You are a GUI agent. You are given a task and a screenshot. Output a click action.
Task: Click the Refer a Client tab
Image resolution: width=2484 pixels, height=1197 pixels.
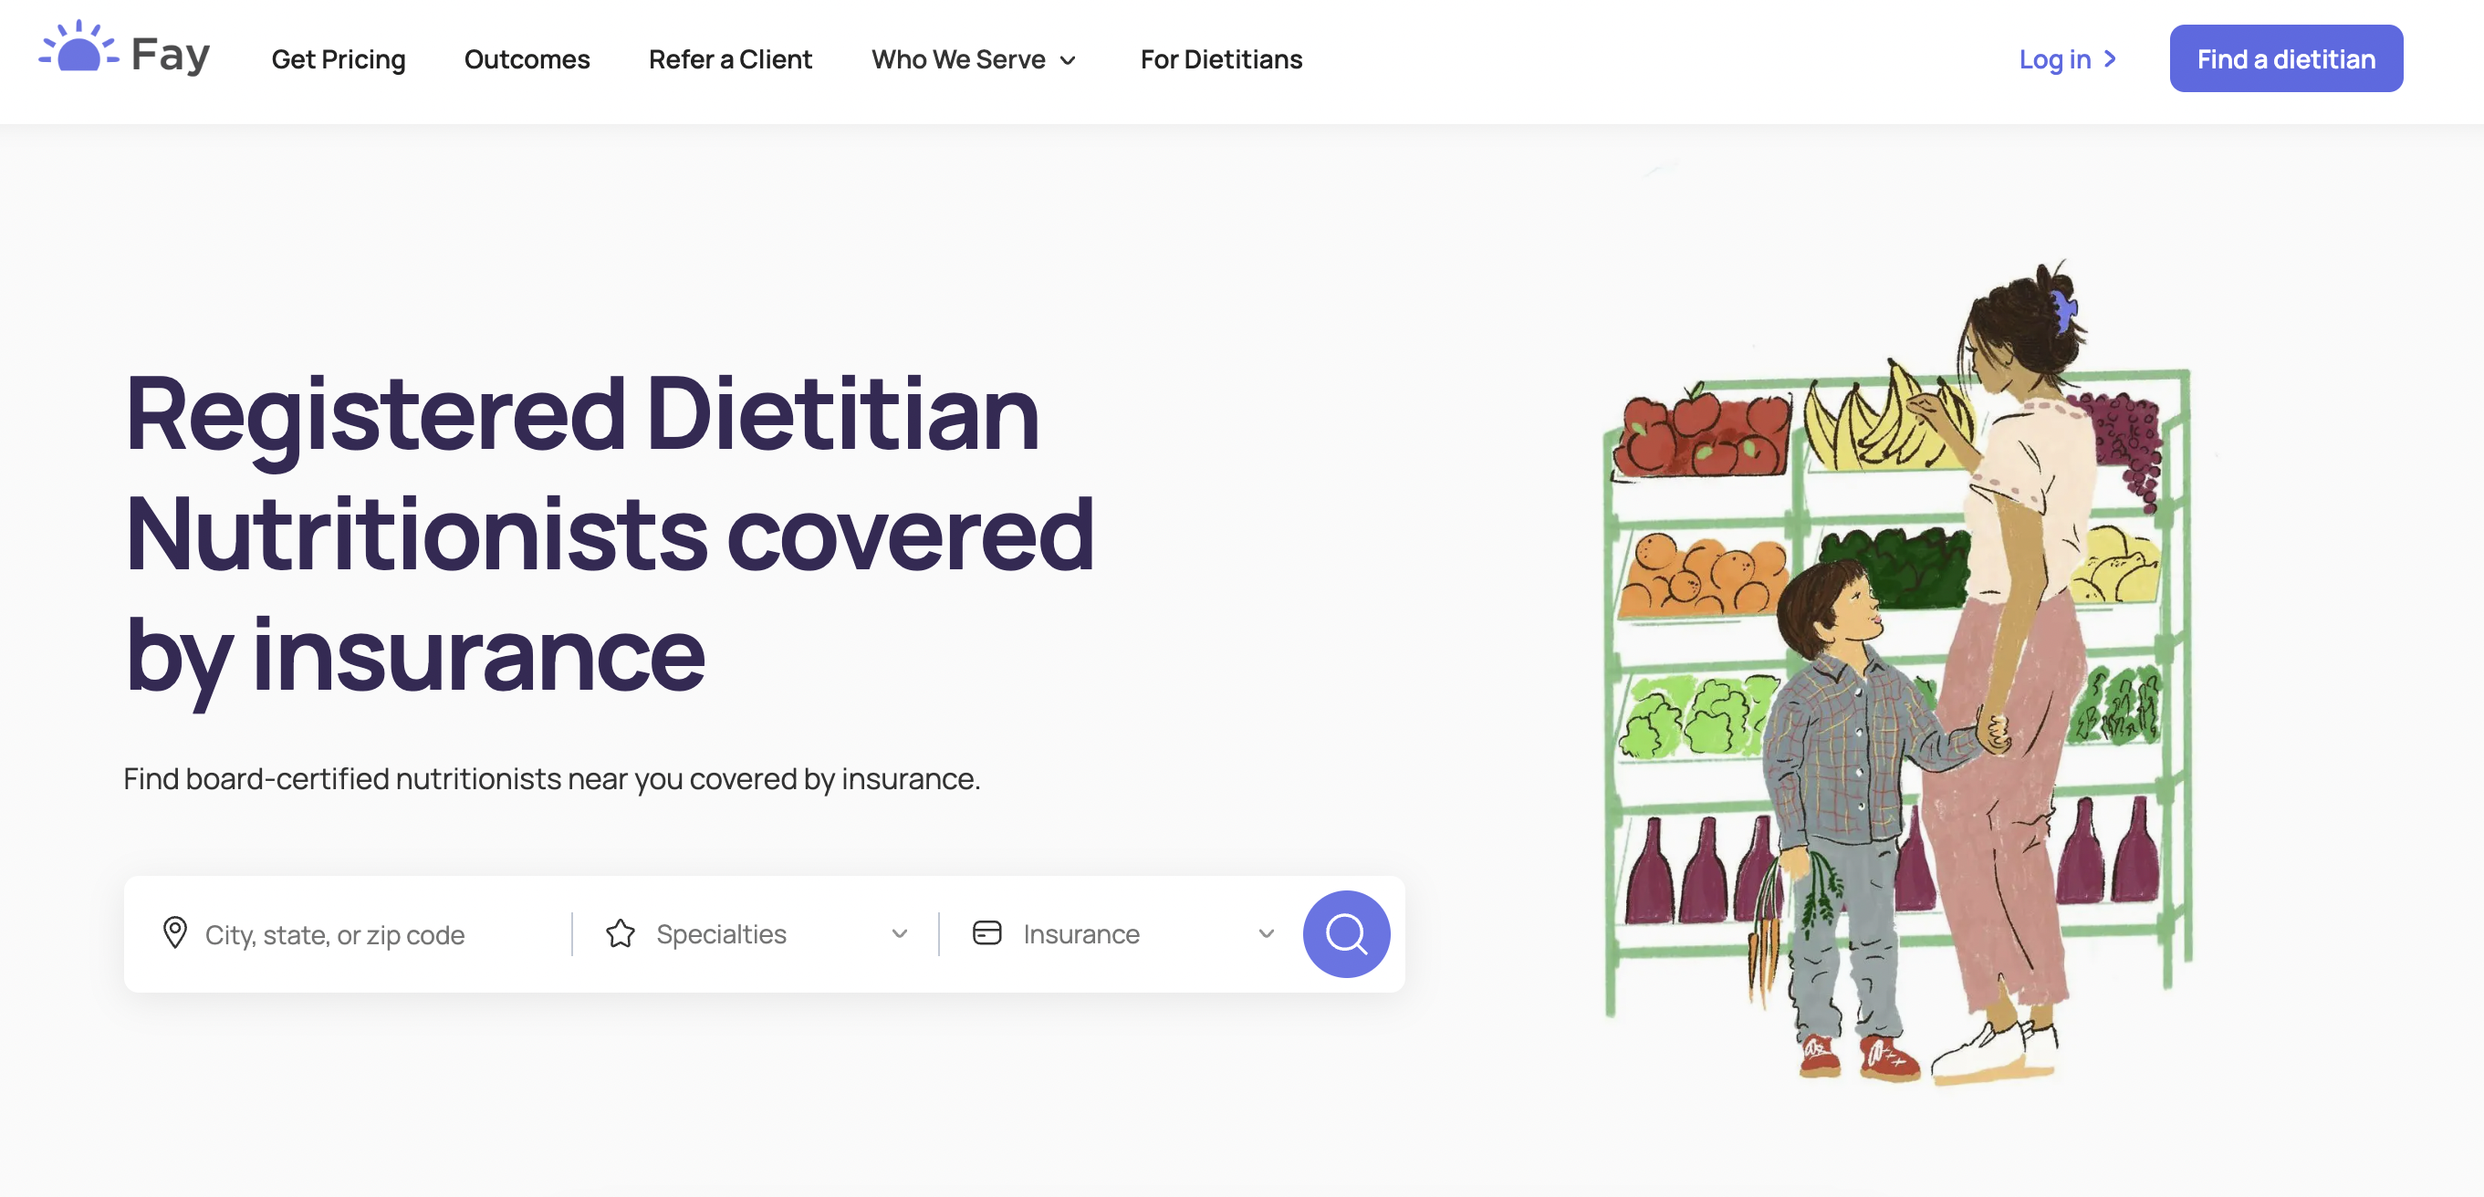click(730, 58)
